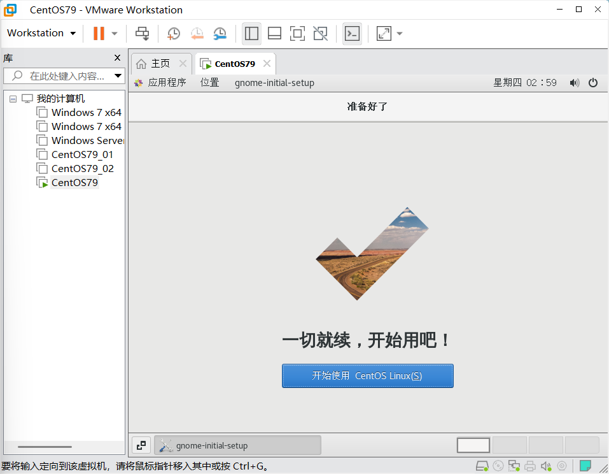Viewport: 609px width, 474px height.
Task: Open the power options dropdown next to pause
Action: [x=115, y=33]
